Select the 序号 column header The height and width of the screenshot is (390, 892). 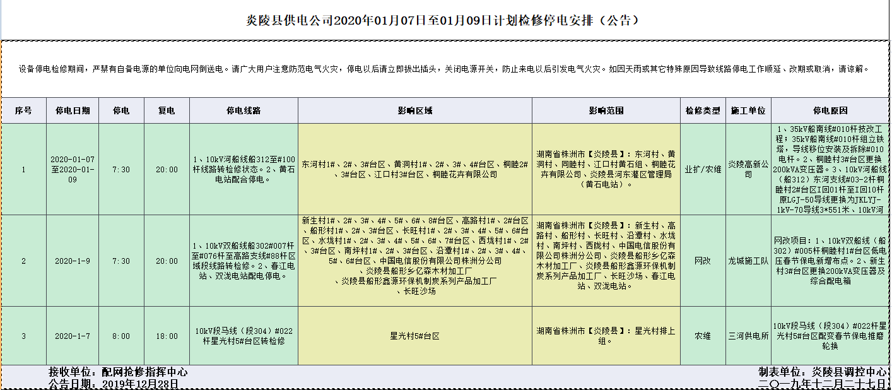coord(23,110)
